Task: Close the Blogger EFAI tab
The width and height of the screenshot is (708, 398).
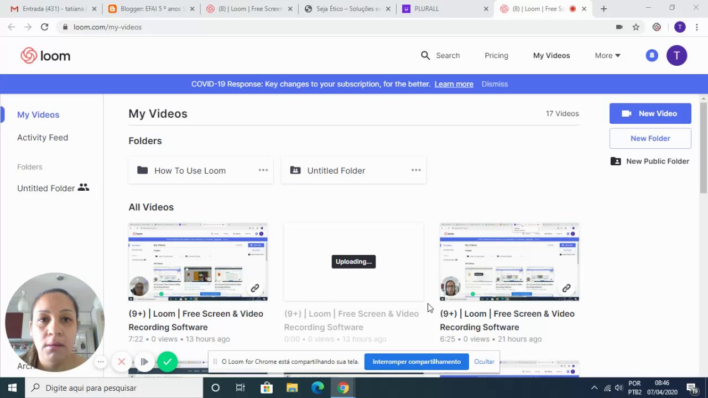Action: (x=191, y=9)
